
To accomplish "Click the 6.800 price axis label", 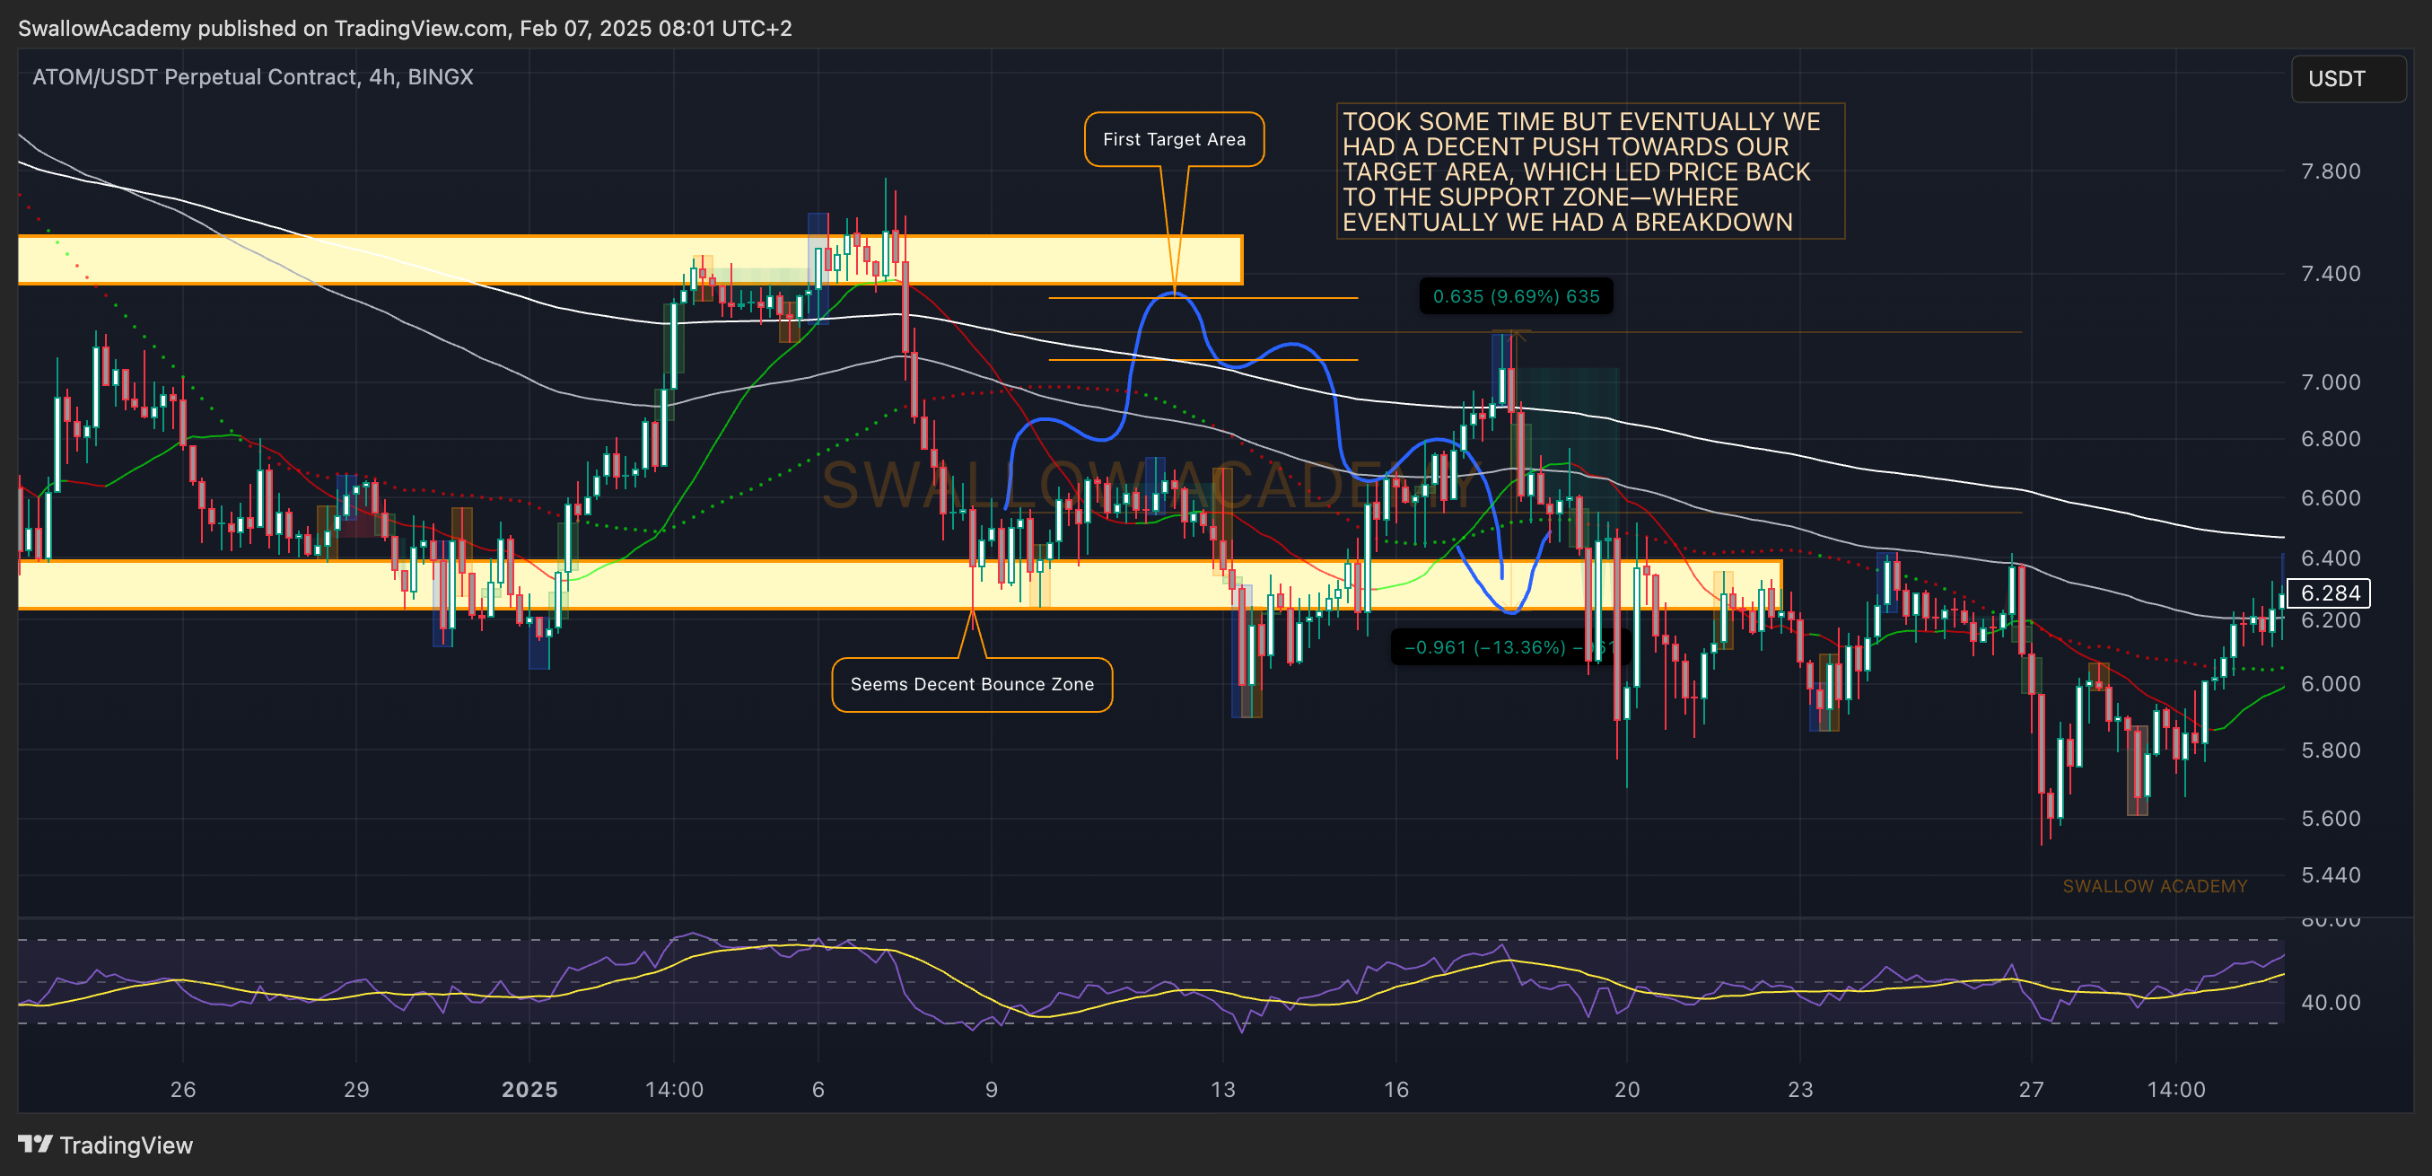I will [2330, 438].
